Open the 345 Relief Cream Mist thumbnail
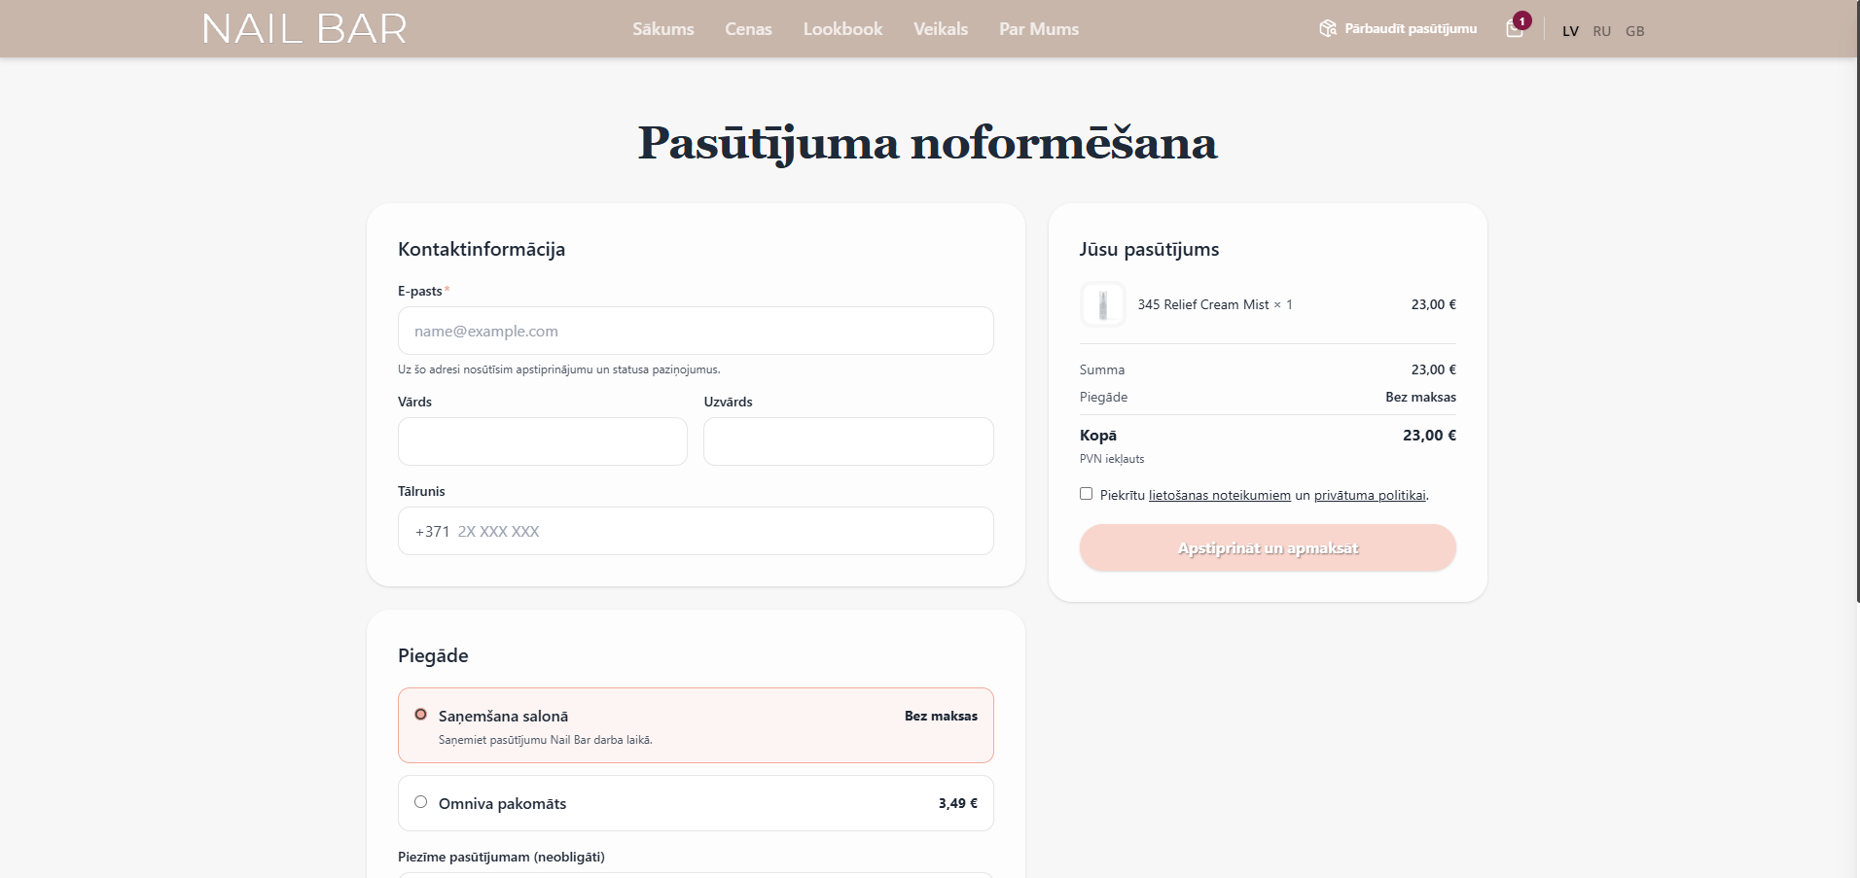Screen dimensions: 1860x878 coord(1103,304)
